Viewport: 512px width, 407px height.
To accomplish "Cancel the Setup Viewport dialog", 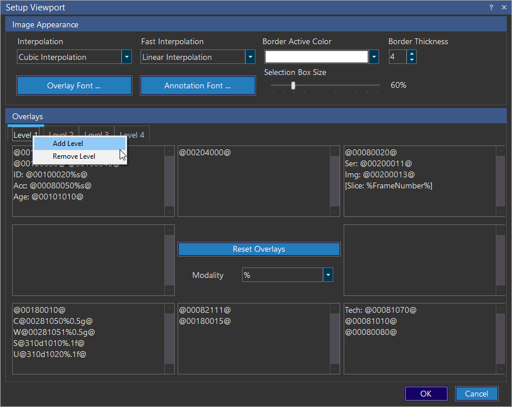I will pos(477,394).
